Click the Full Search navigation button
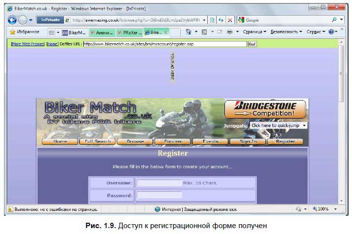 pyautogui.click(x=97, y=141)
